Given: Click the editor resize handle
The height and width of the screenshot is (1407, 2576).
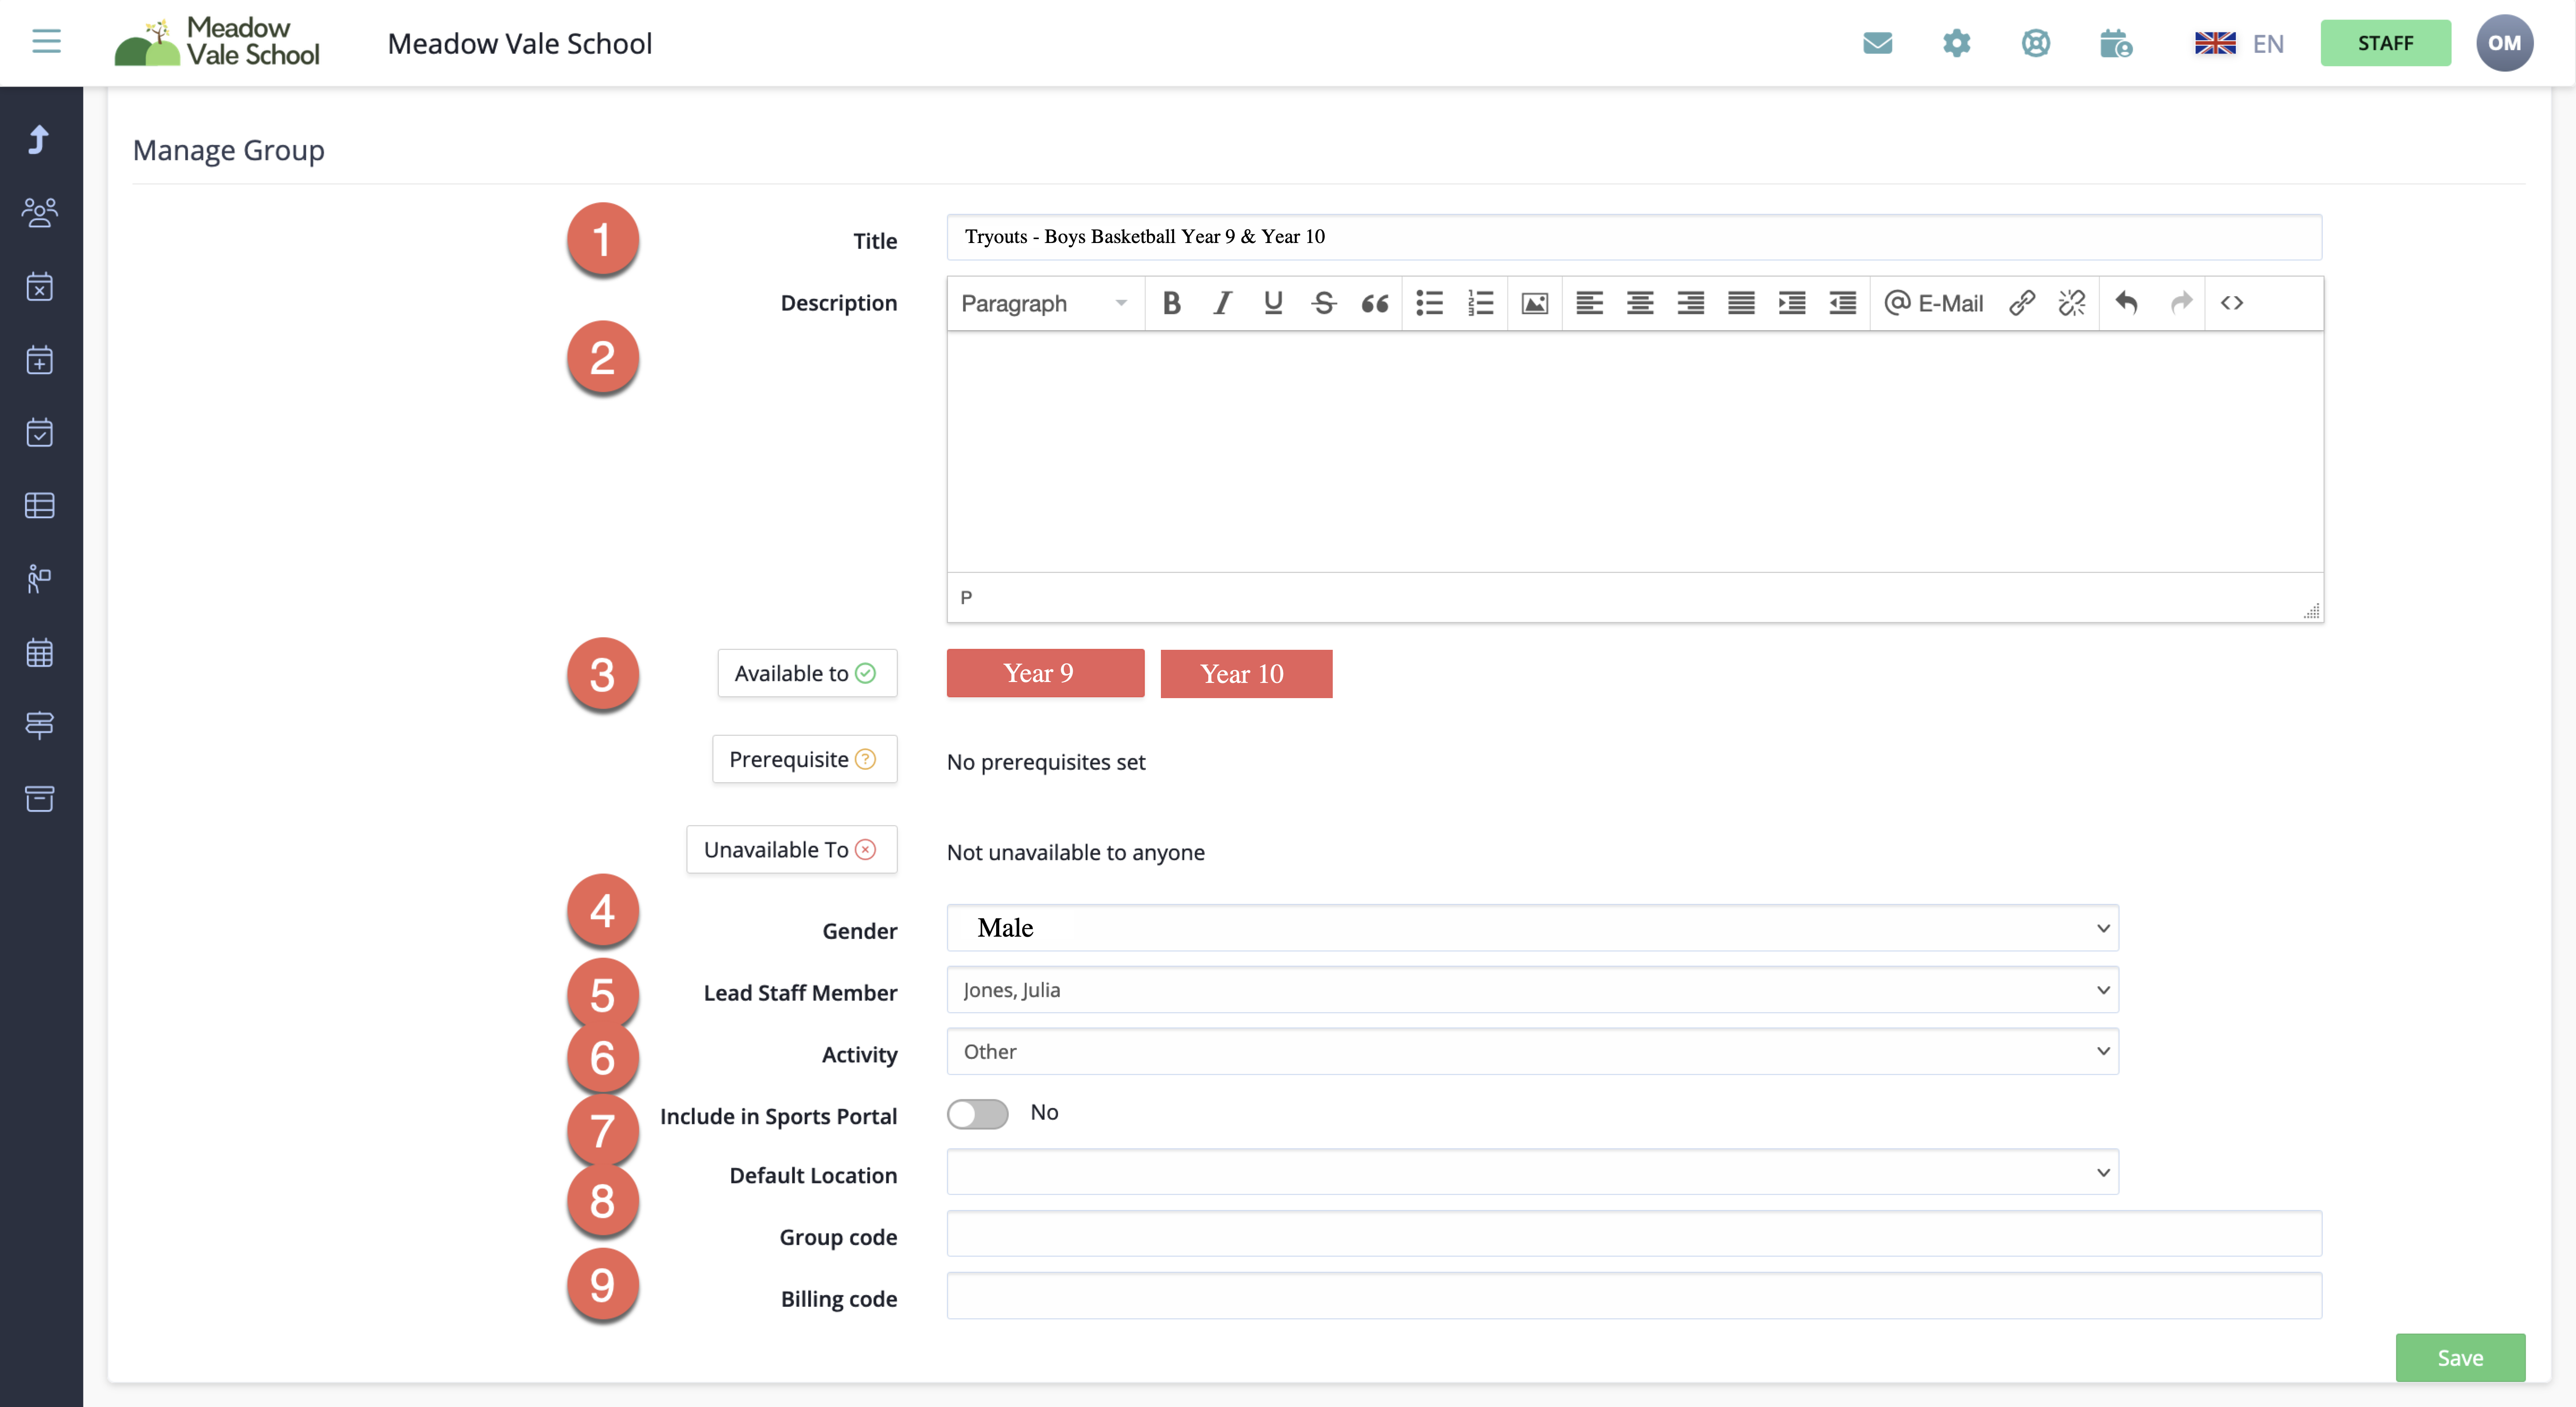Looking at the screenshot, I should [2311, 611].
